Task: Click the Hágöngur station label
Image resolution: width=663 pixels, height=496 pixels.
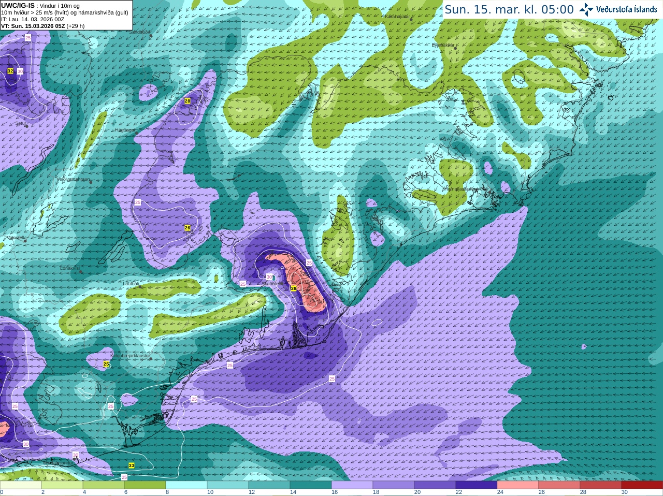Action: tap(125, 130)
